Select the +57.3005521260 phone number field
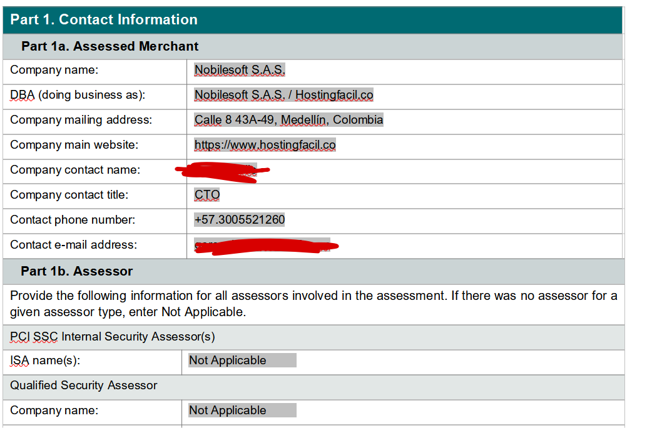Image resolution: width=652 pixels, height=428 pixels. point(240,220)
